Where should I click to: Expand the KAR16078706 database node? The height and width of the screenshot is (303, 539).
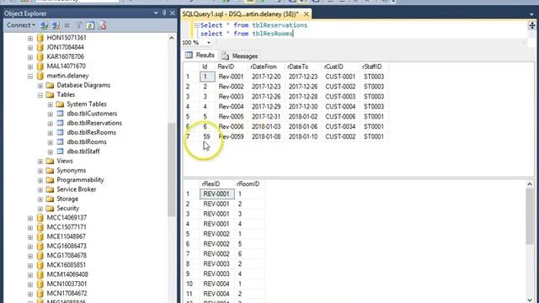click(x=30, y=57)
